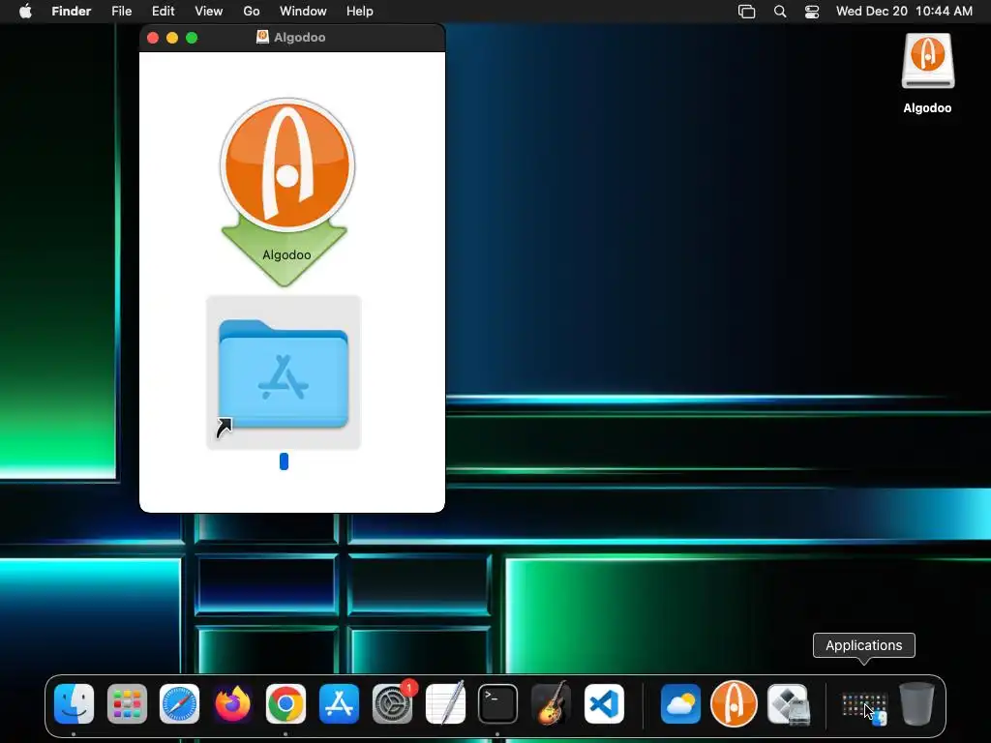Click the Algodoo label on the desktop

(927, 108)
